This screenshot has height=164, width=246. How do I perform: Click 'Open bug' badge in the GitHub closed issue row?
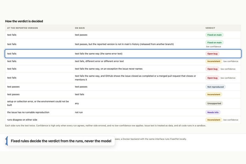pos(212,78)
